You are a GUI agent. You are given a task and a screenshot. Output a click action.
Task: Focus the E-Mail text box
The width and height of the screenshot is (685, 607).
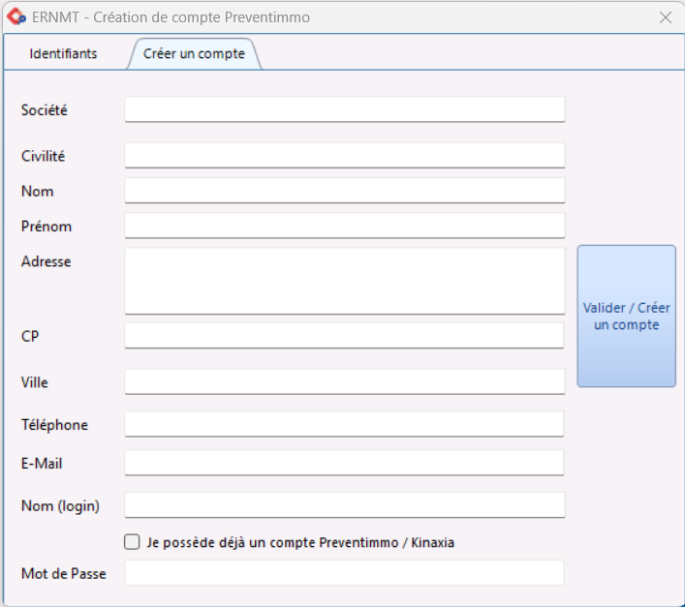344,463
